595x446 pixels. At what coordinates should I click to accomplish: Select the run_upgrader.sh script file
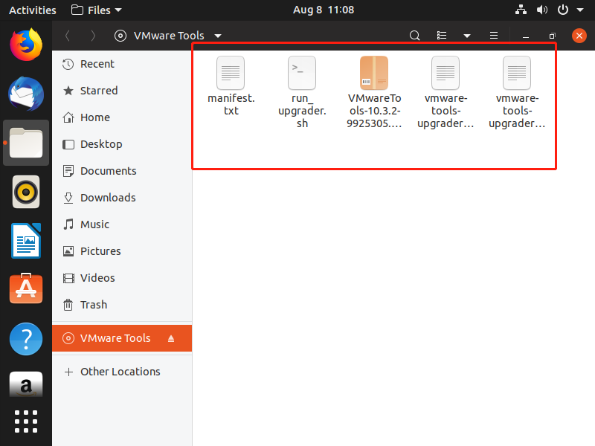(x=302, y=92)
